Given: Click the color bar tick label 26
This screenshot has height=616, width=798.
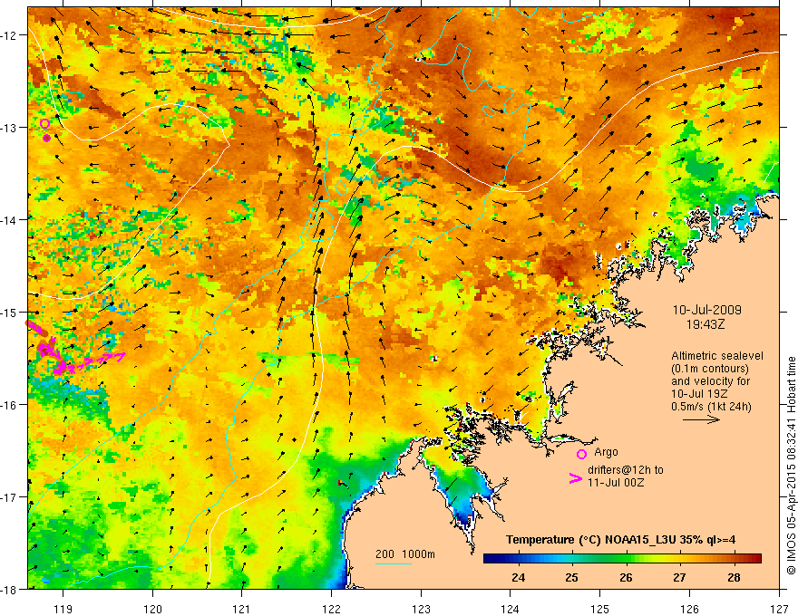Looking at the screenshot, I should (x=626, y=577).
